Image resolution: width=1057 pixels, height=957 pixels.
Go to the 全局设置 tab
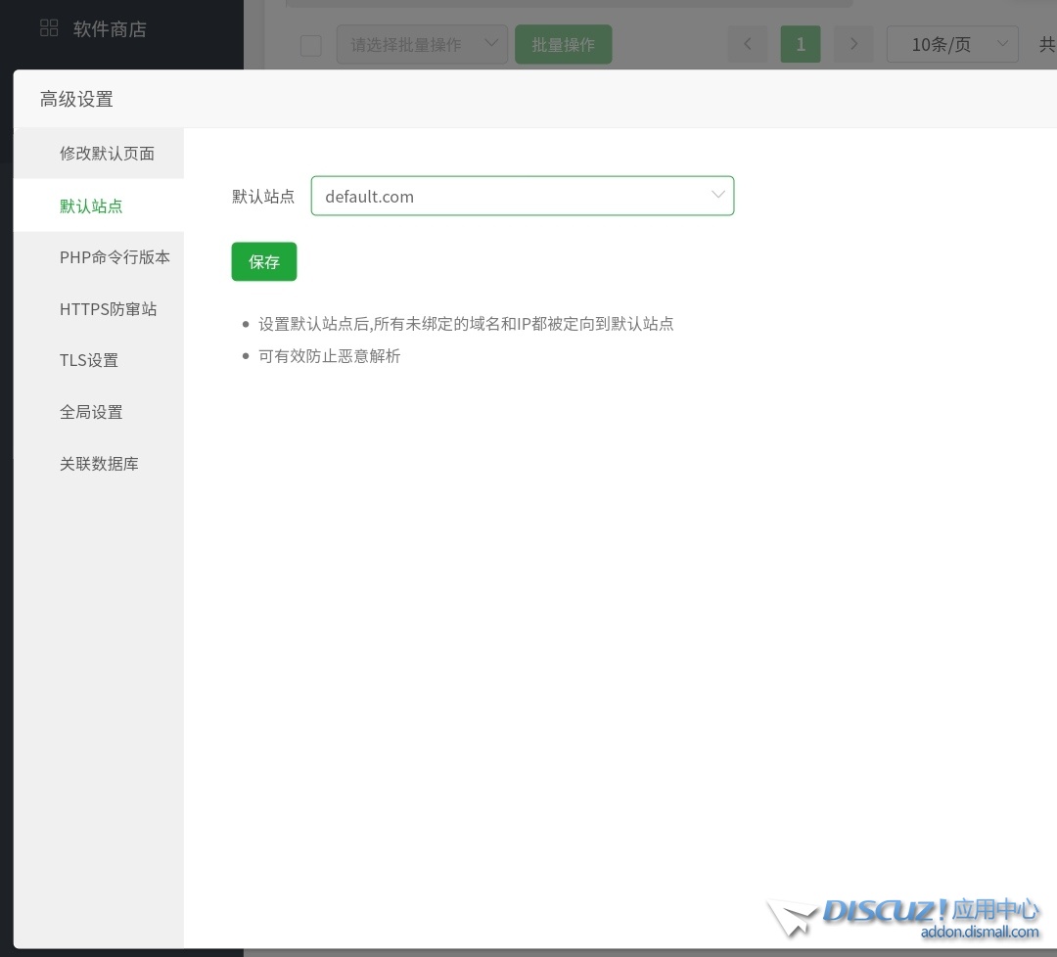[99, 412]
